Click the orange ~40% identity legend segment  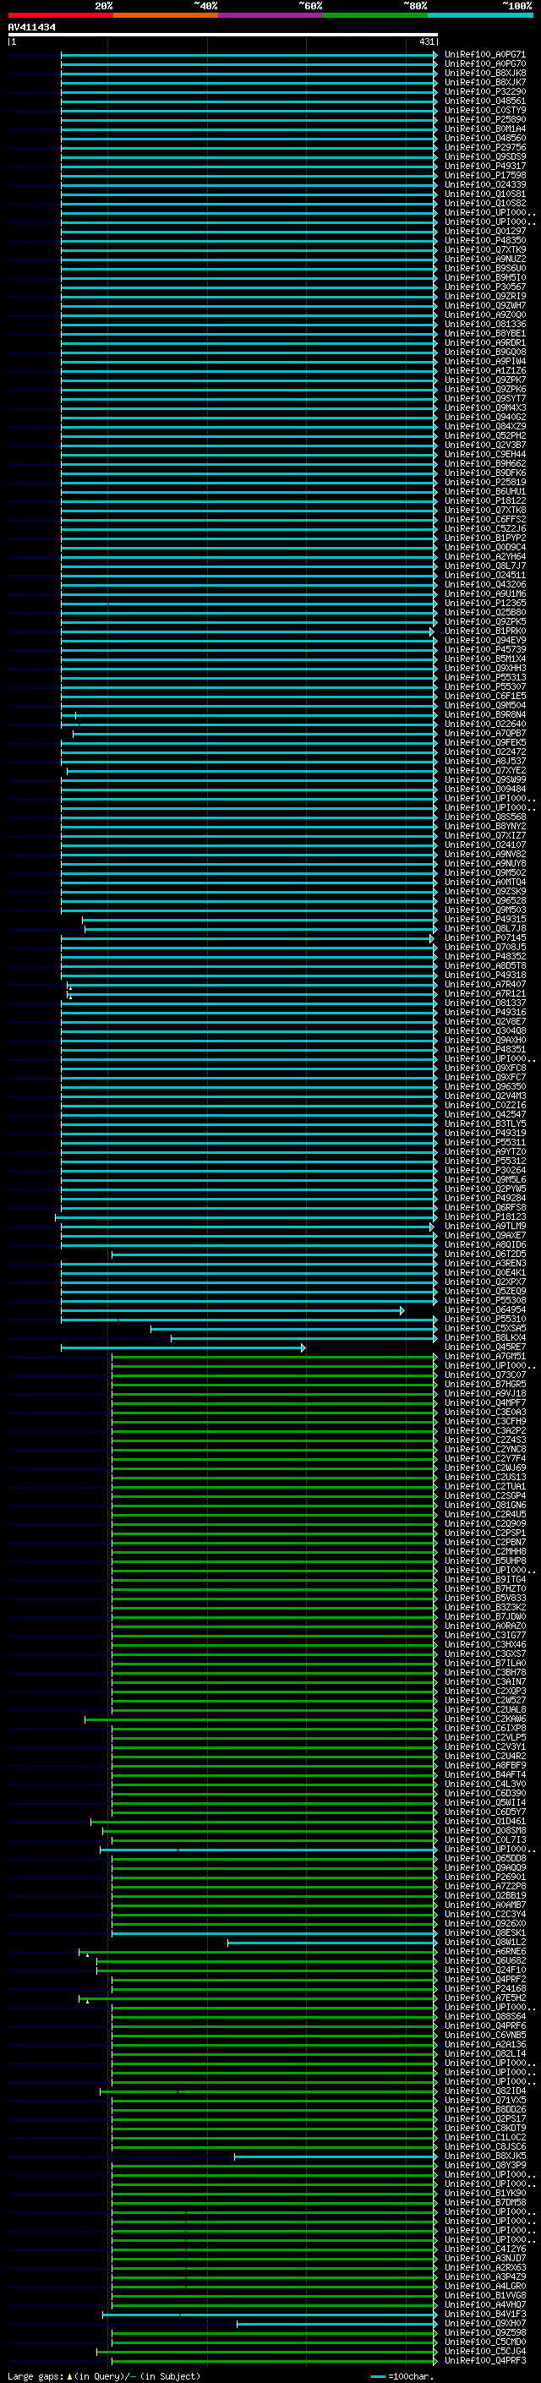(x=166, y=15)
